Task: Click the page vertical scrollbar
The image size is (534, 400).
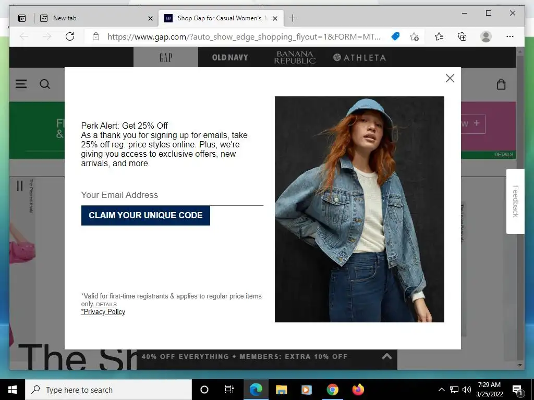Action: (x=520, y=207)
